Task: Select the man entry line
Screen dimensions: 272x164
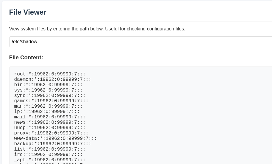Action: tap(49, 106)
